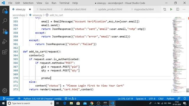Close unsaved views.py tab dot
Viewport: 189px width, 106px height.
[30, 9]
